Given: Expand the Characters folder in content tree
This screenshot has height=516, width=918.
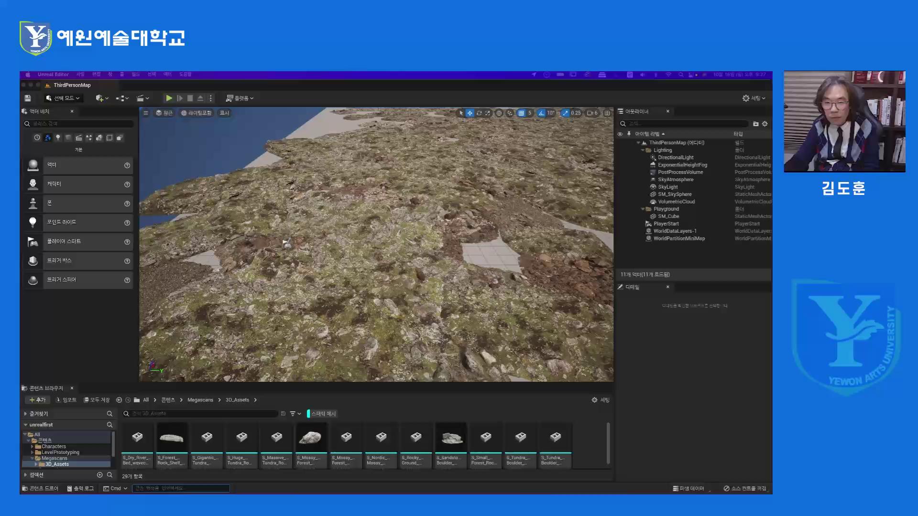Looking at the screenshot, I should (x=32, y=446).
